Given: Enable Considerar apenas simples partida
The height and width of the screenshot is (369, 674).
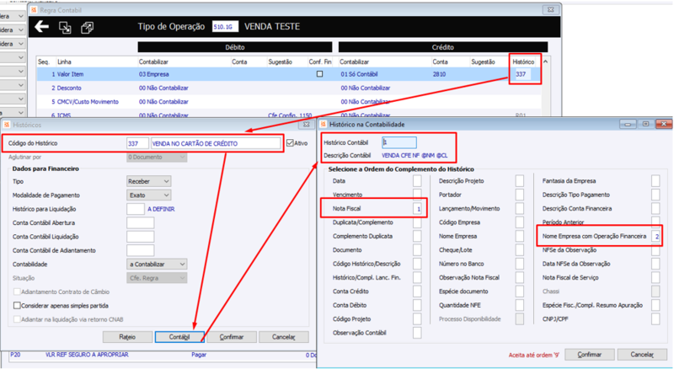Looking at the screenshot, I should pos(17,305).
